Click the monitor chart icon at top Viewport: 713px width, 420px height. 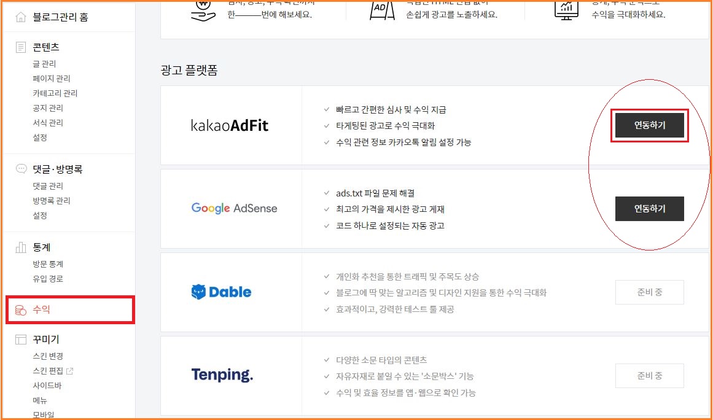566,9
